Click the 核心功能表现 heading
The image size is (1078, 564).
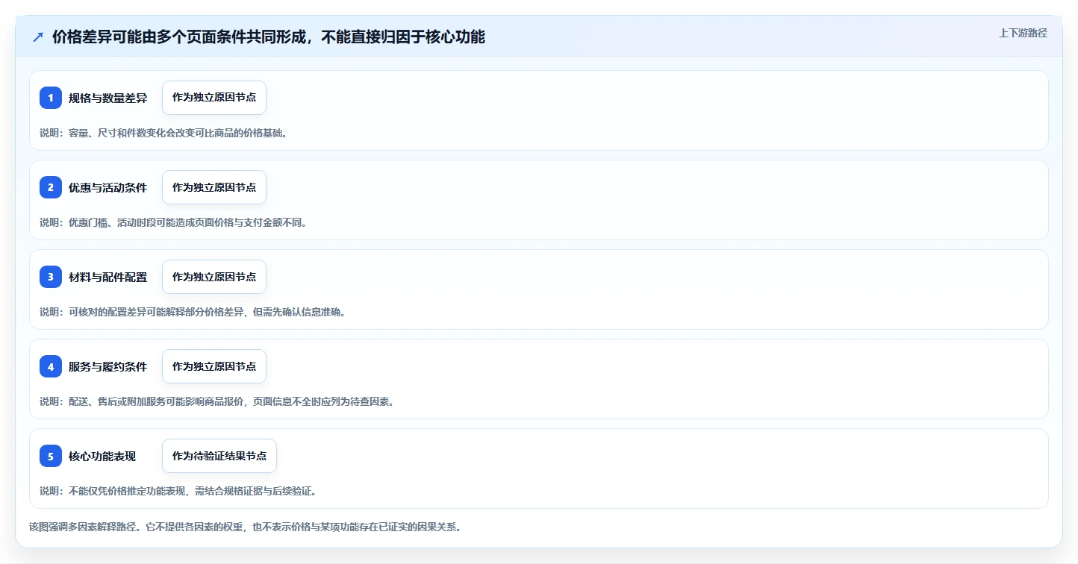pyautogui.click(x=102, y=456)
